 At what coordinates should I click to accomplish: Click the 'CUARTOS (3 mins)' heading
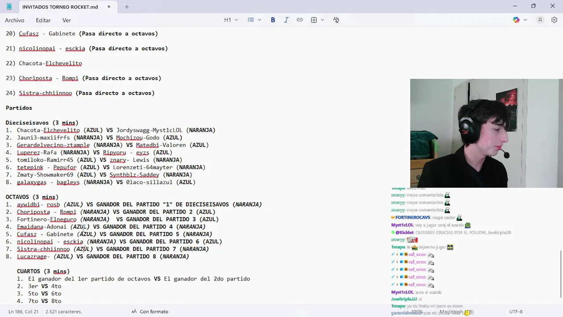click(43, 271)
